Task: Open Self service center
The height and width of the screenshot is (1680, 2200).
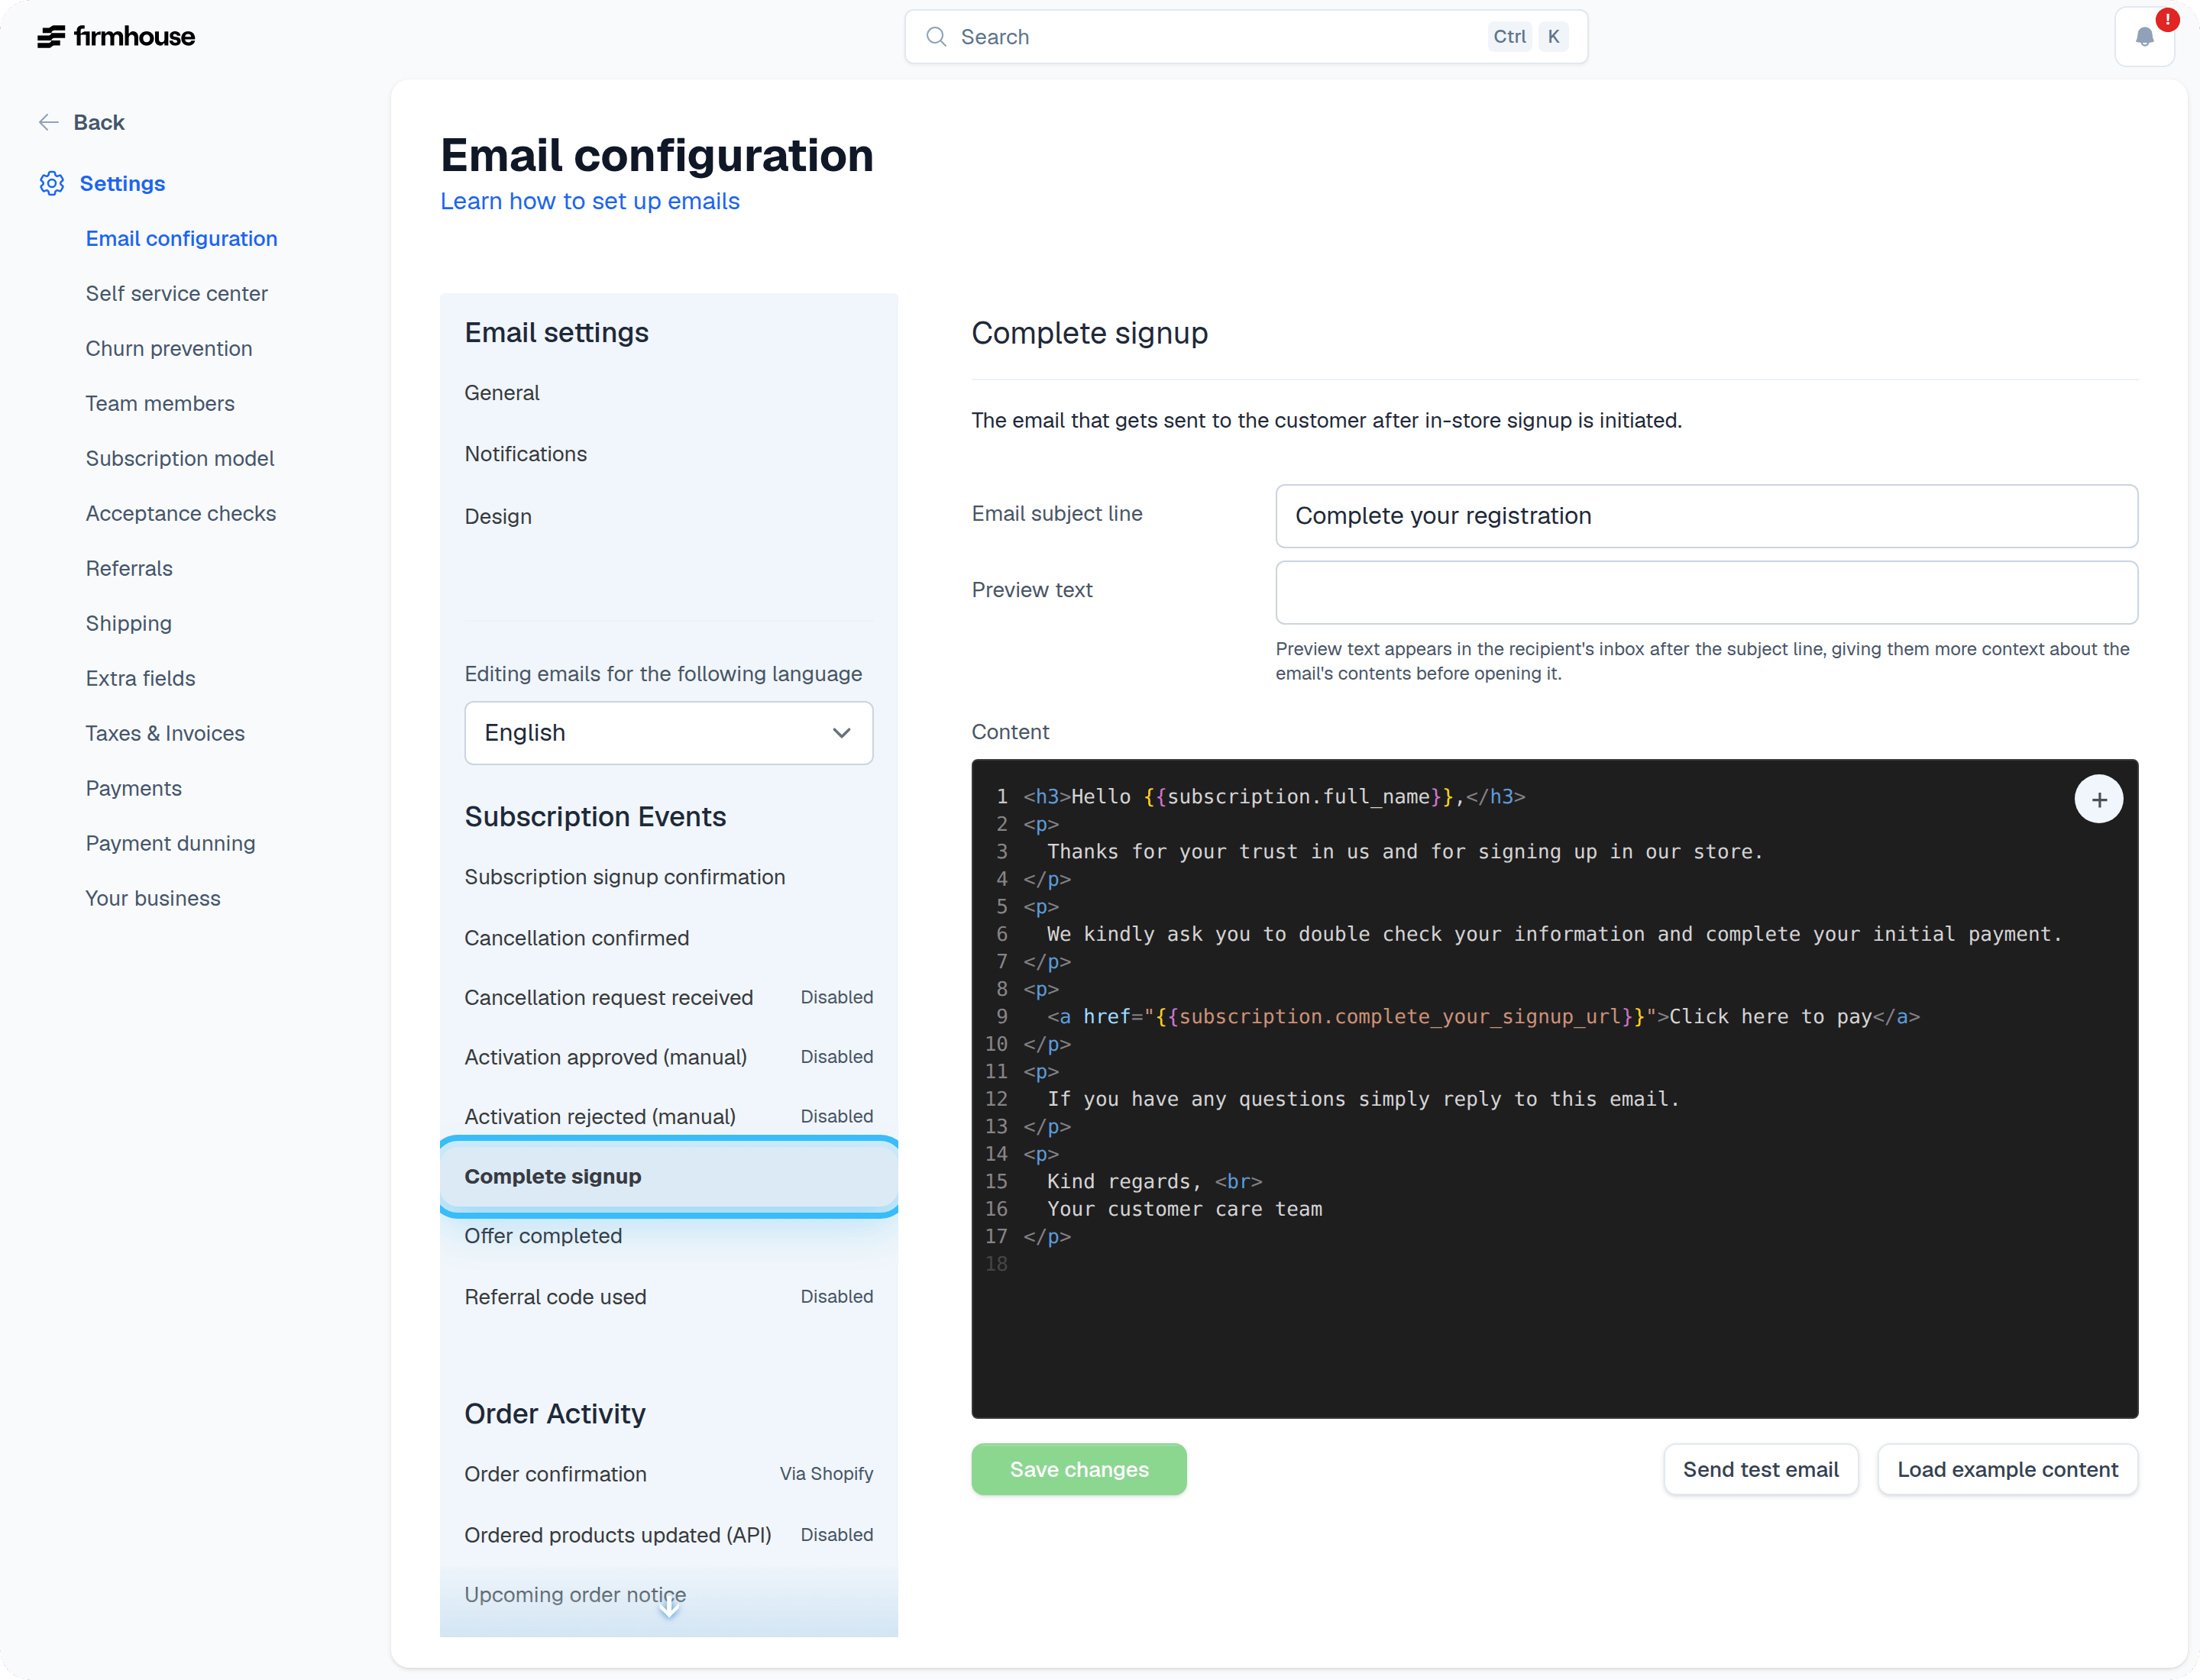Action: click(x=176, y=293)
